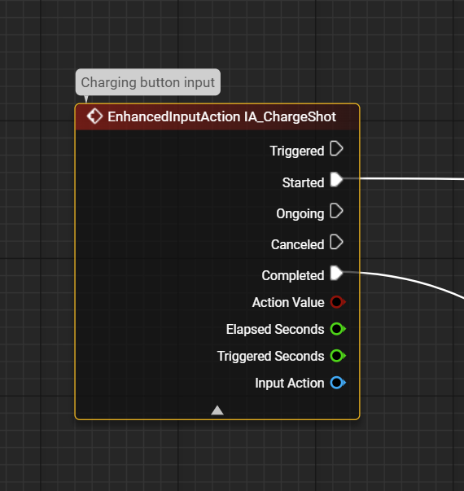Click the Started execution pin arrow
464x491 pixels.
336,180
